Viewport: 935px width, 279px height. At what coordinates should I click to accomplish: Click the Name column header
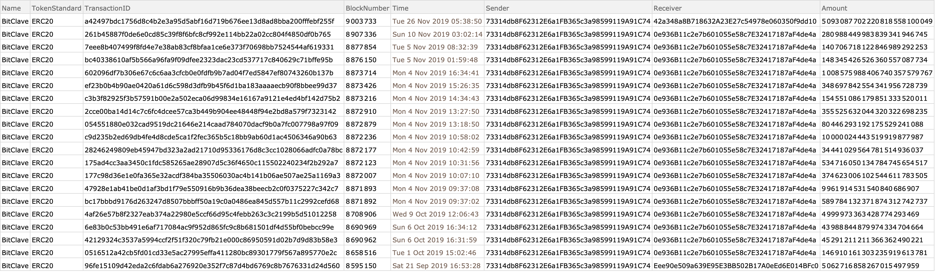click(x=15, y=8)
